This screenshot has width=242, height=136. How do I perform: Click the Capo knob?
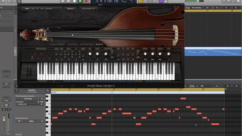click(169, 54)
